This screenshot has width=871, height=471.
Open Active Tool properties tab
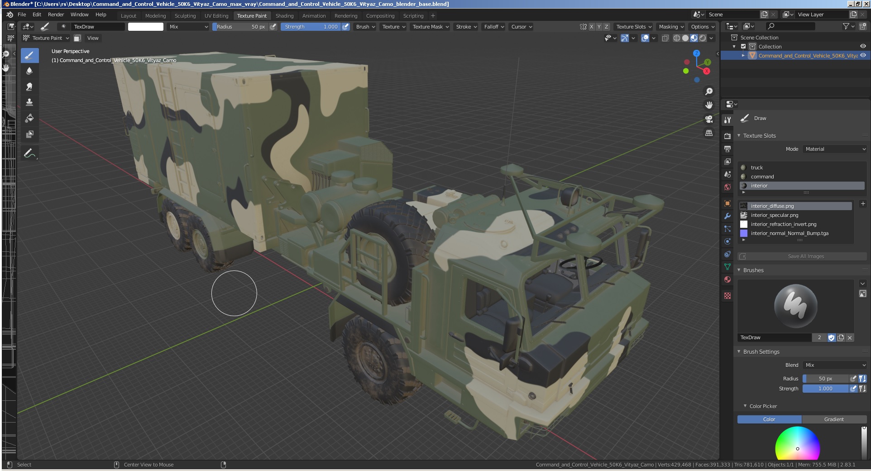[x=727, y=120]
